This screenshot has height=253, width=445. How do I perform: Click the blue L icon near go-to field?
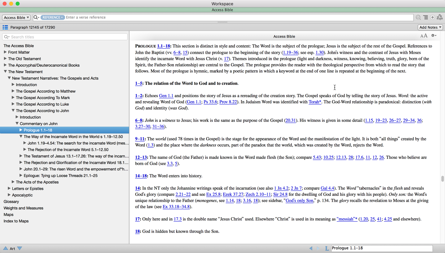click(327, 248)
